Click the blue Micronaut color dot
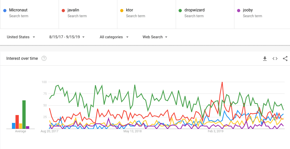 (x=5, y=10)
